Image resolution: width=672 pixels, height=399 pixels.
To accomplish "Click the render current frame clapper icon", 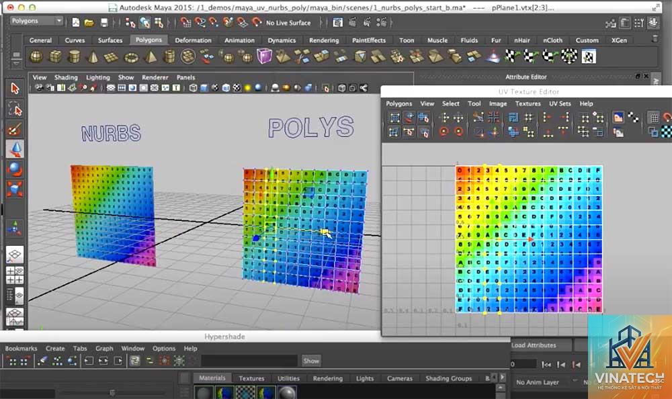I will pos(352,22).
